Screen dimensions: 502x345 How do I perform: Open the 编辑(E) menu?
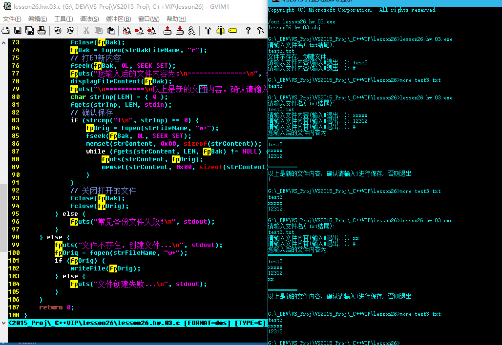(38, 19)
